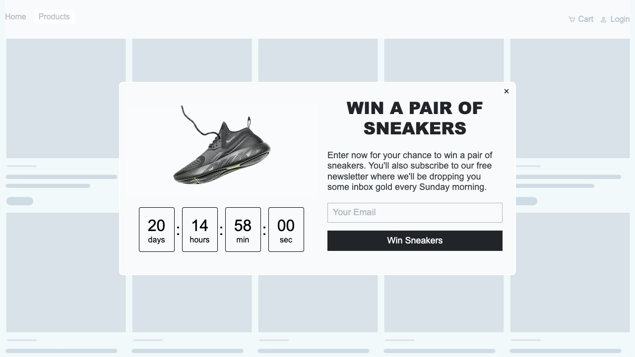Open the top-left product placeholder card
This screenshot has width=635, height=357.
65,98
